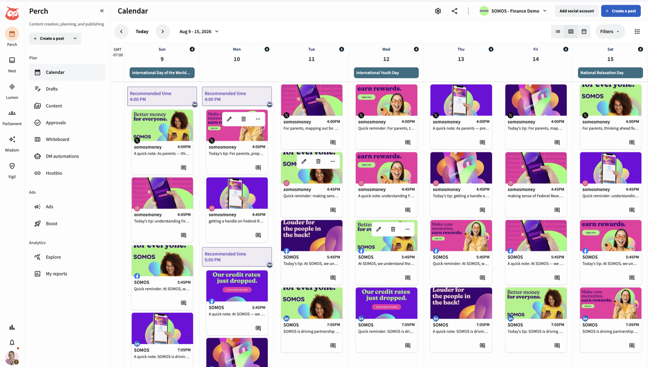Screen dimensions: 648x367
Task: Switch to list view
Action: click(x=558, y=31)
